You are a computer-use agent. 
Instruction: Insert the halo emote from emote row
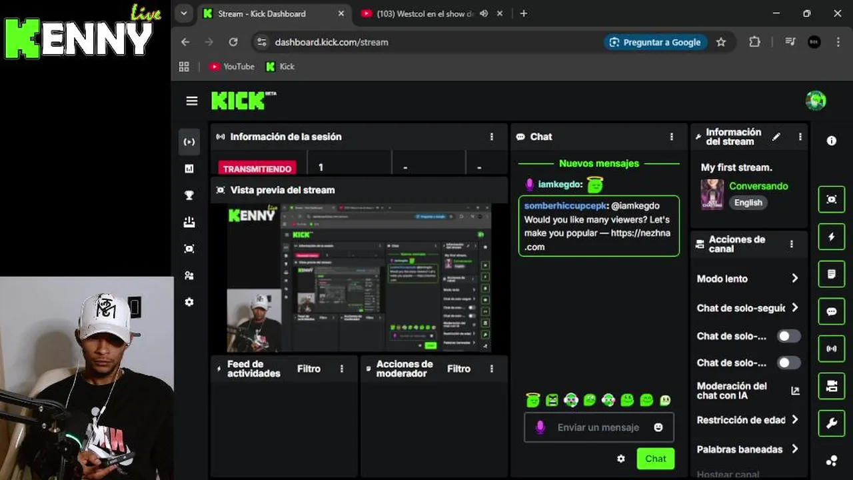(532, 400)
